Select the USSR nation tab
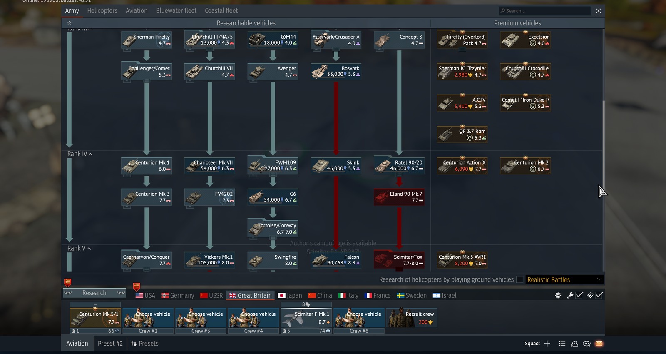 pos(211,296)
